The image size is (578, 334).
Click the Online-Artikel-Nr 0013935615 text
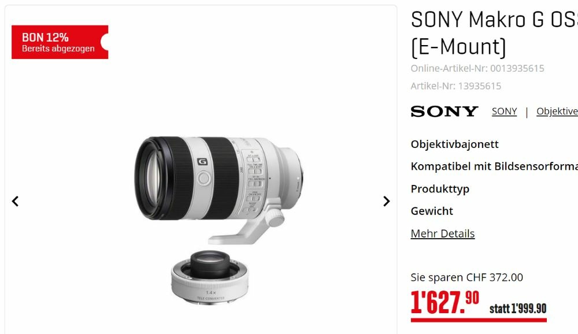click(477, 68)
